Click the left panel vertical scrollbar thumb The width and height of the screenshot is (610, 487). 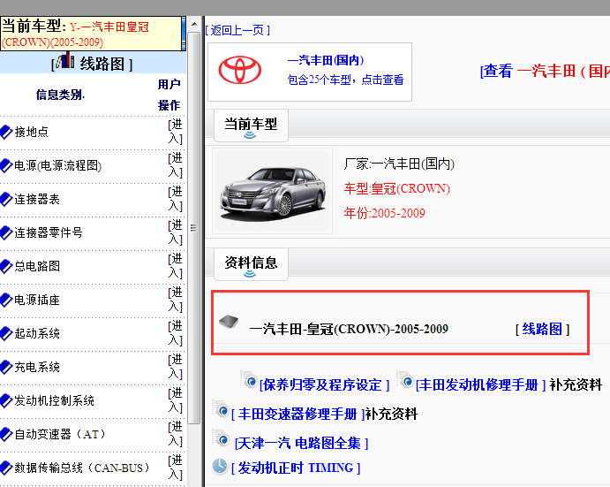pyautogui.click(x=193, y=228)
